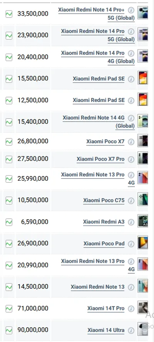Open Xiaomi 14 Ultra product thumbnail

(143, 329)
